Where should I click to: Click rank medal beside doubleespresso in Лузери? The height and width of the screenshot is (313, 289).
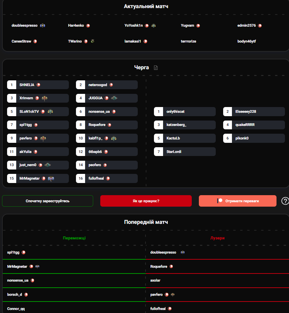183,252
